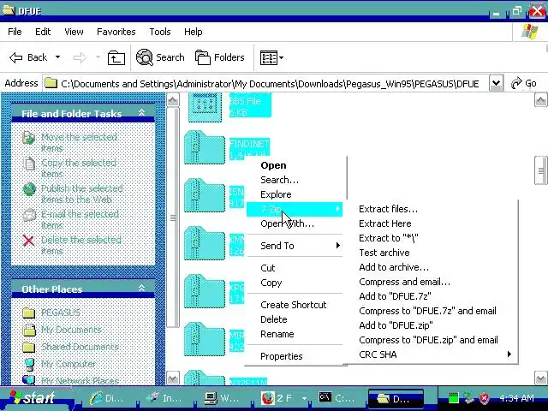548x411 pixels.
Task: Choose Properties in the context menu
Action: coord(282,356)
